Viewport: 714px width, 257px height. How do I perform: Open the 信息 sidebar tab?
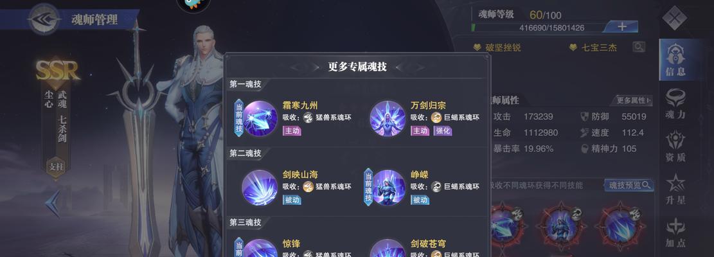point(675,60)
